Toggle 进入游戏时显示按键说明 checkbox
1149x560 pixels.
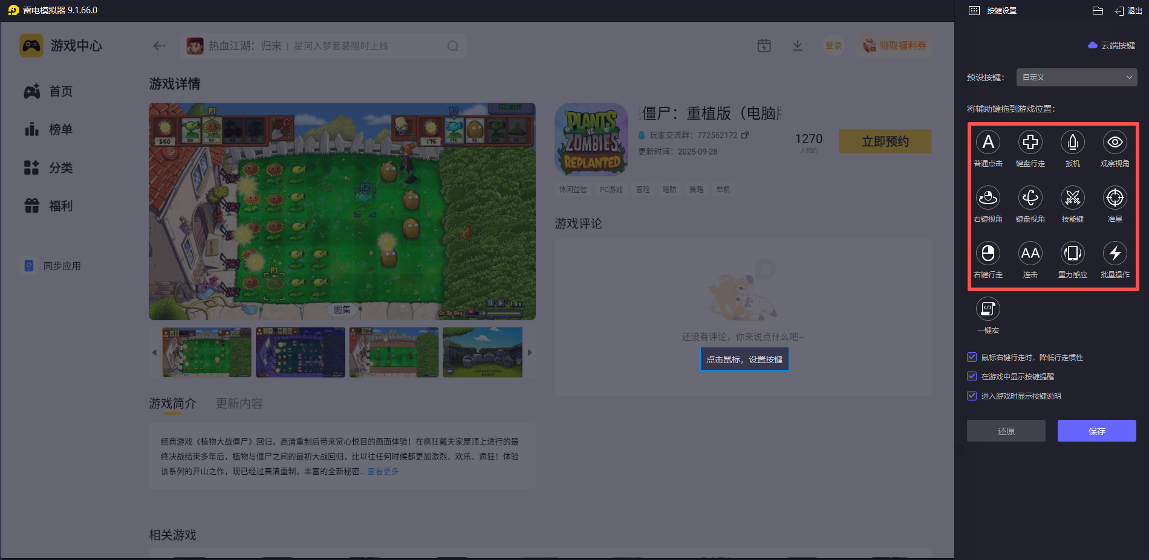(x=972, y=396)
